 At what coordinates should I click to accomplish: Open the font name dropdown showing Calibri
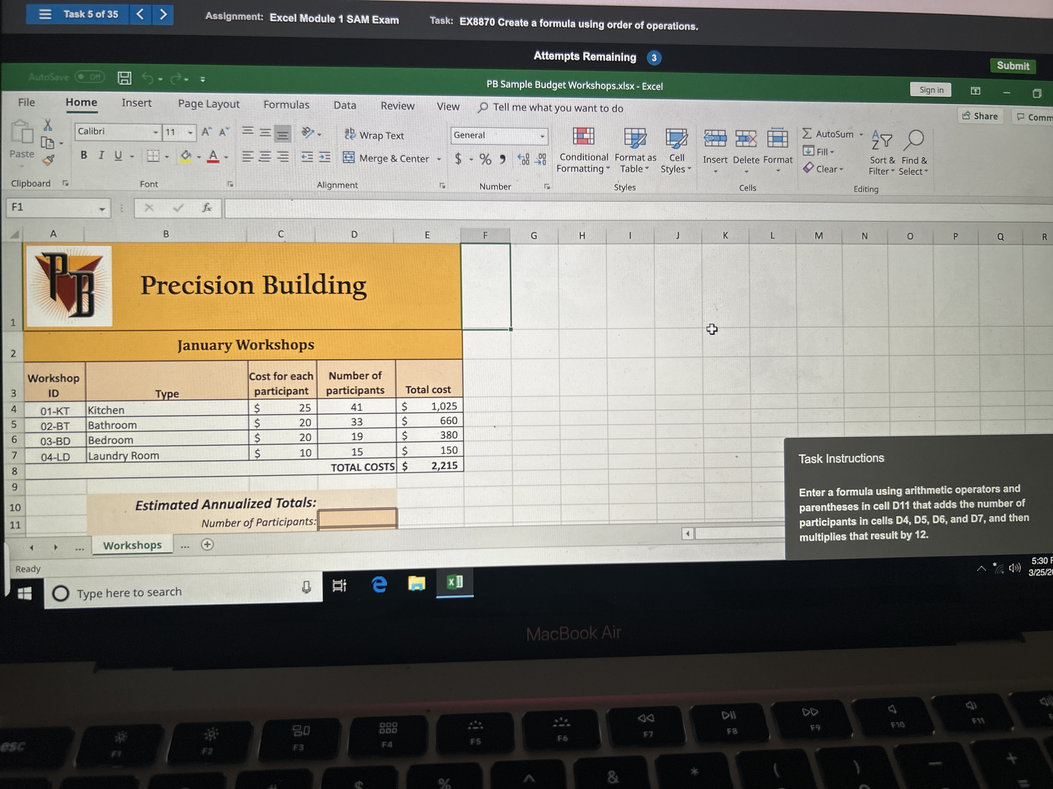[x=155, y=132]
